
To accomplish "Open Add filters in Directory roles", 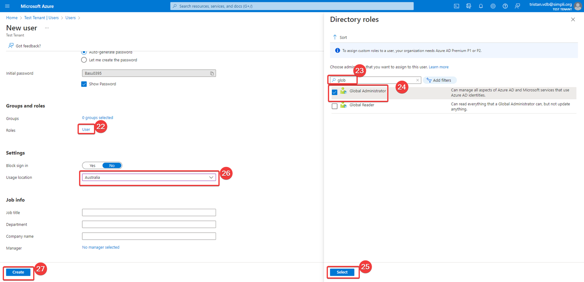I will coord(440,80).
